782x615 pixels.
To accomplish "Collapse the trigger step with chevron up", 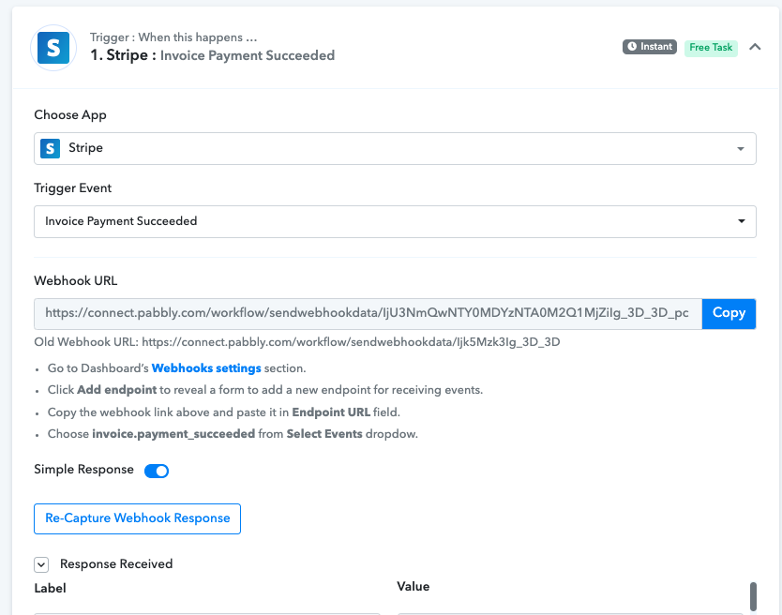I will [755, 47].
